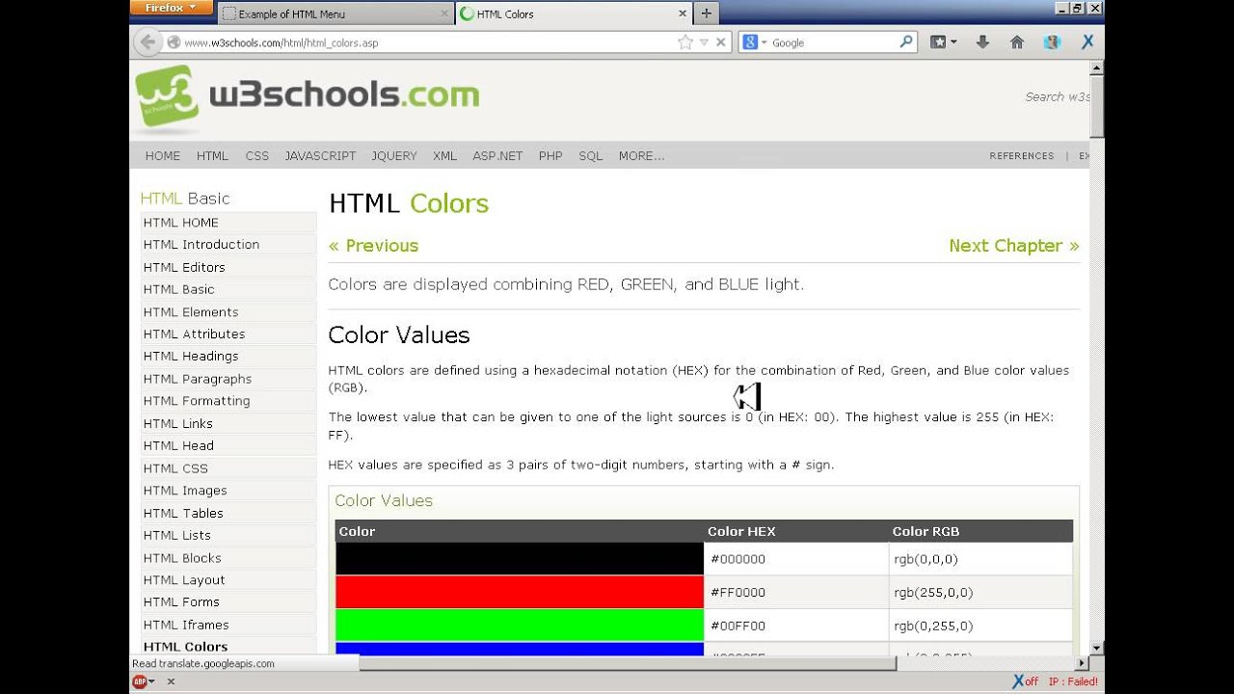
Task: Click the Google search engine icon
Action: [x=750, y=42]
